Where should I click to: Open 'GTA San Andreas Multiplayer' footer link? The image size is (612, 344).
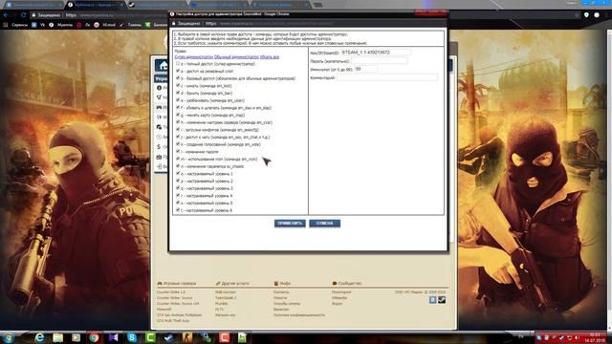(179, 314)
